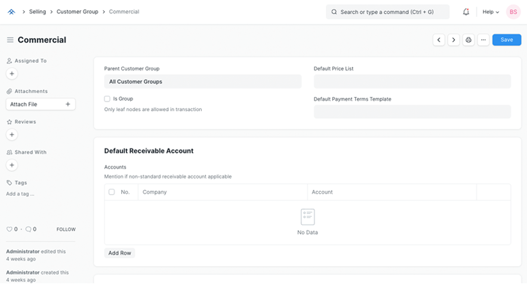Toggle the sidebar hamburger menu icon
Screen dimensions: 527x300
click(10, 40)
